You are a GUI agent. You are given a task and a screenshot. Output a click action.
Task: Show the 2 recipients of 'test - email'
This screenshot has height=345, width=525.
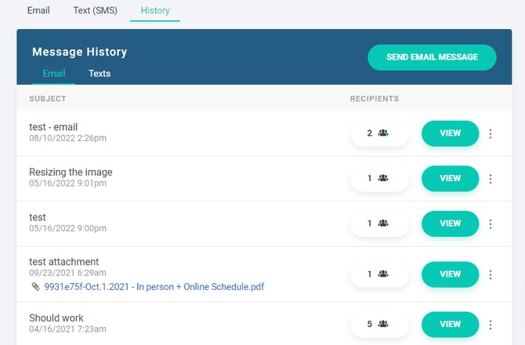(379, 133)
